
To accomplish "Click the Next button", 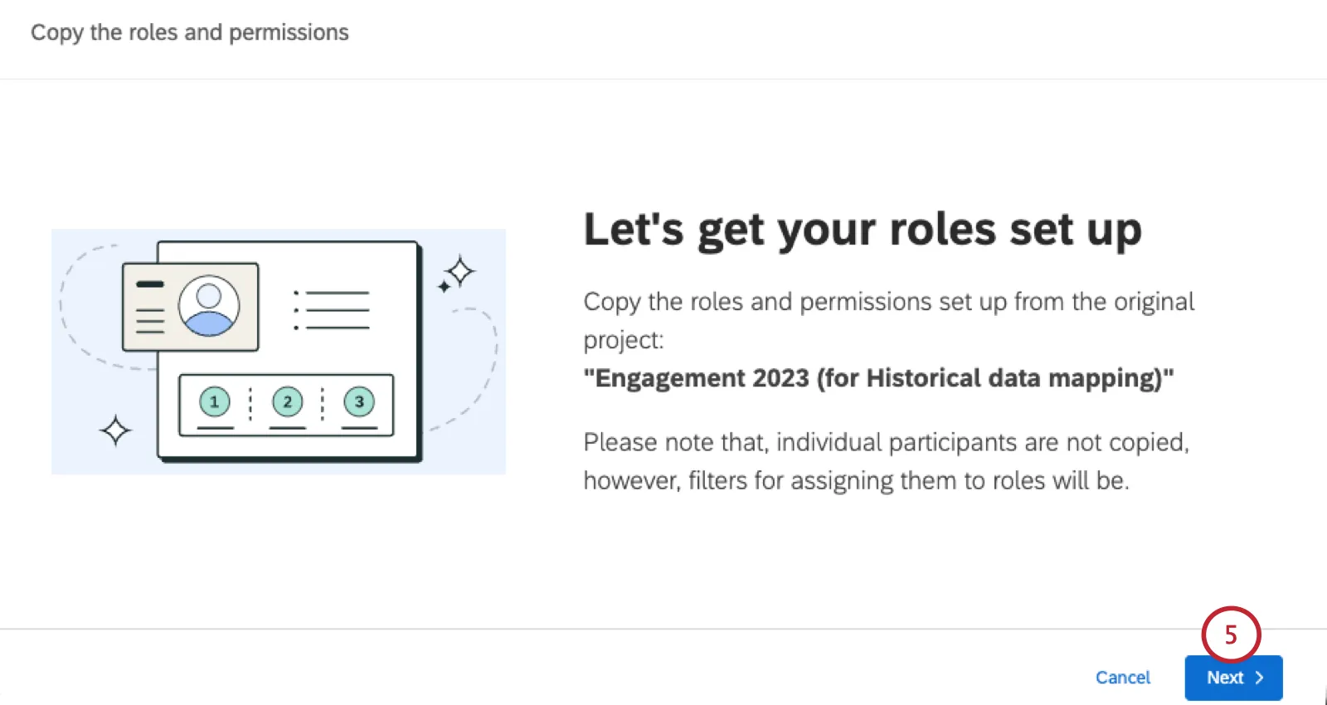I will 1233,678.
